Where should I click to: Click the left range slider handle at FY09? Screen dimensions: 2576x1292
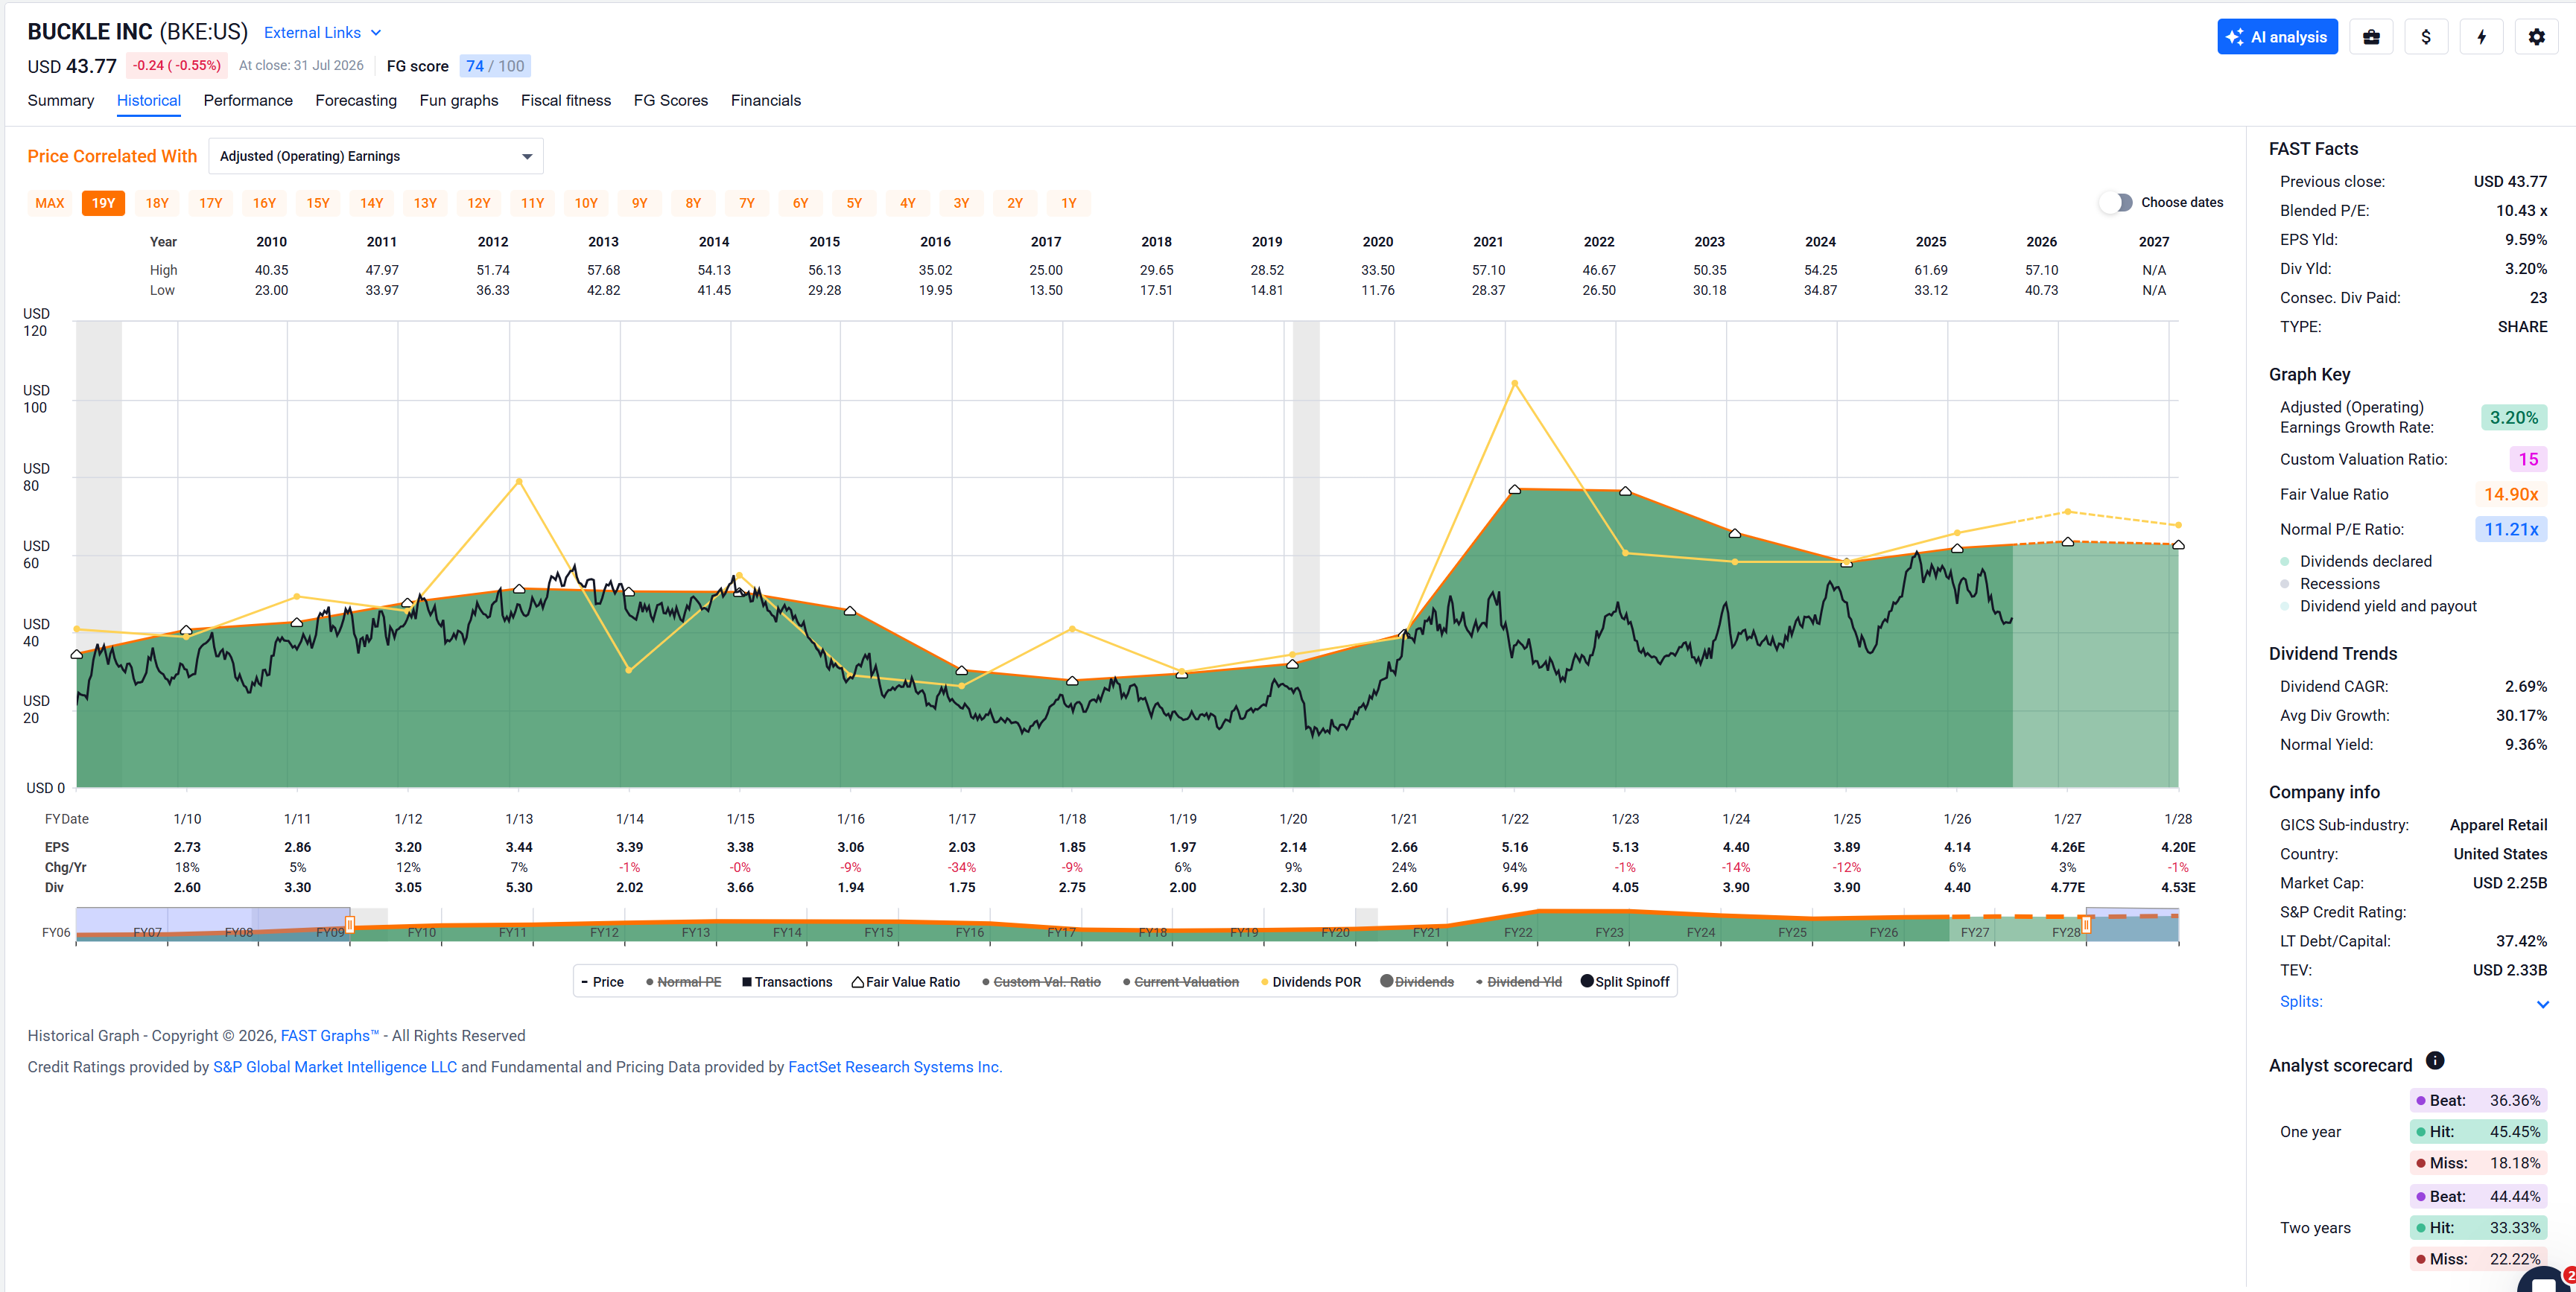[x=350, y=925]
